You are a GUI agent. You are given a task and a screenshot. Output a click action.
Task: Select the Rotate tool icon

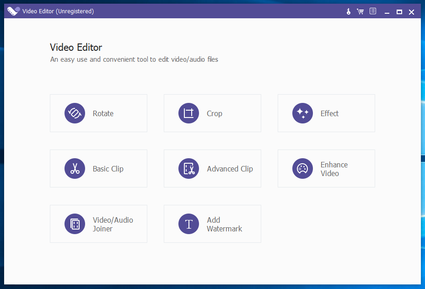tap(75, 113)
